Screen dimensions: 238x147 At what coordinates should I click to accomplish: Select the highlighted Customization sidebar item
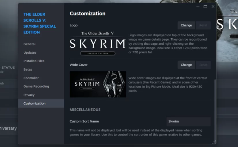[41, 103]
